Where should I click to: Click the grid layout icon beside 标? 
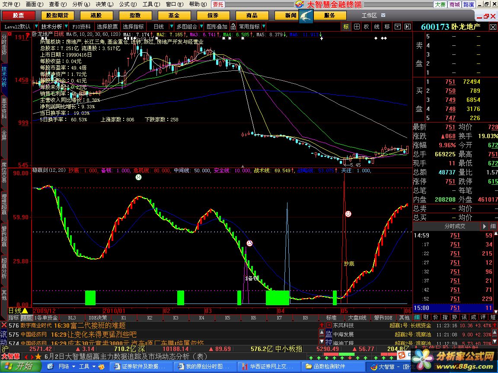[357, 27]
